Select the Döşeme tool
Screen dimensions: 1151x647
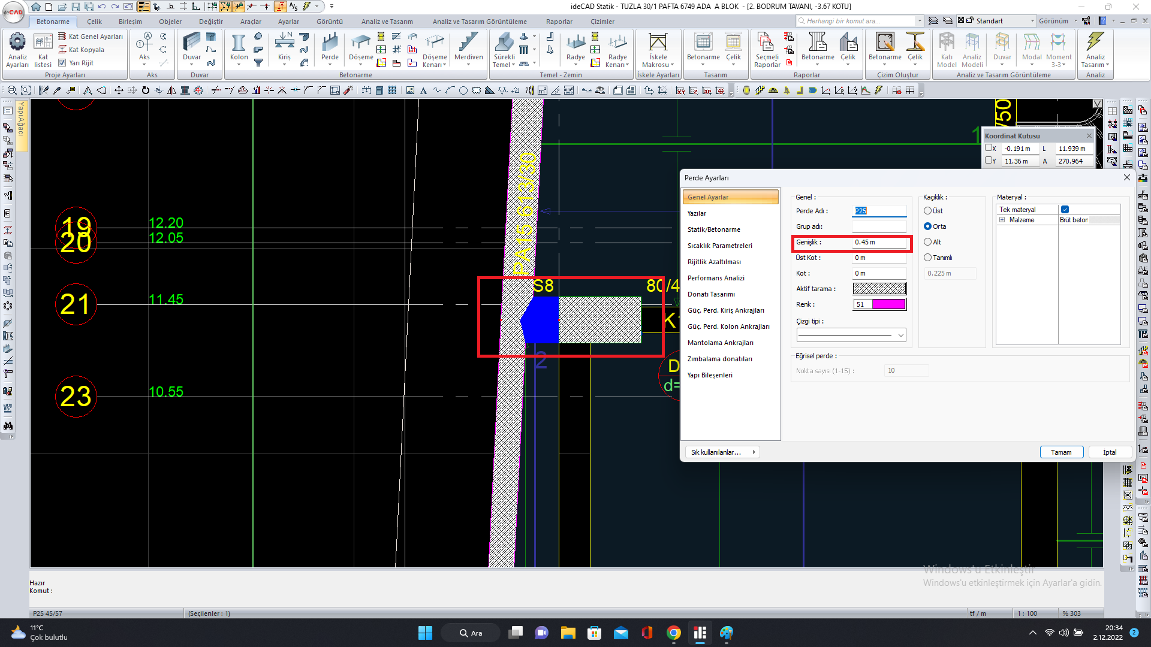361,48
